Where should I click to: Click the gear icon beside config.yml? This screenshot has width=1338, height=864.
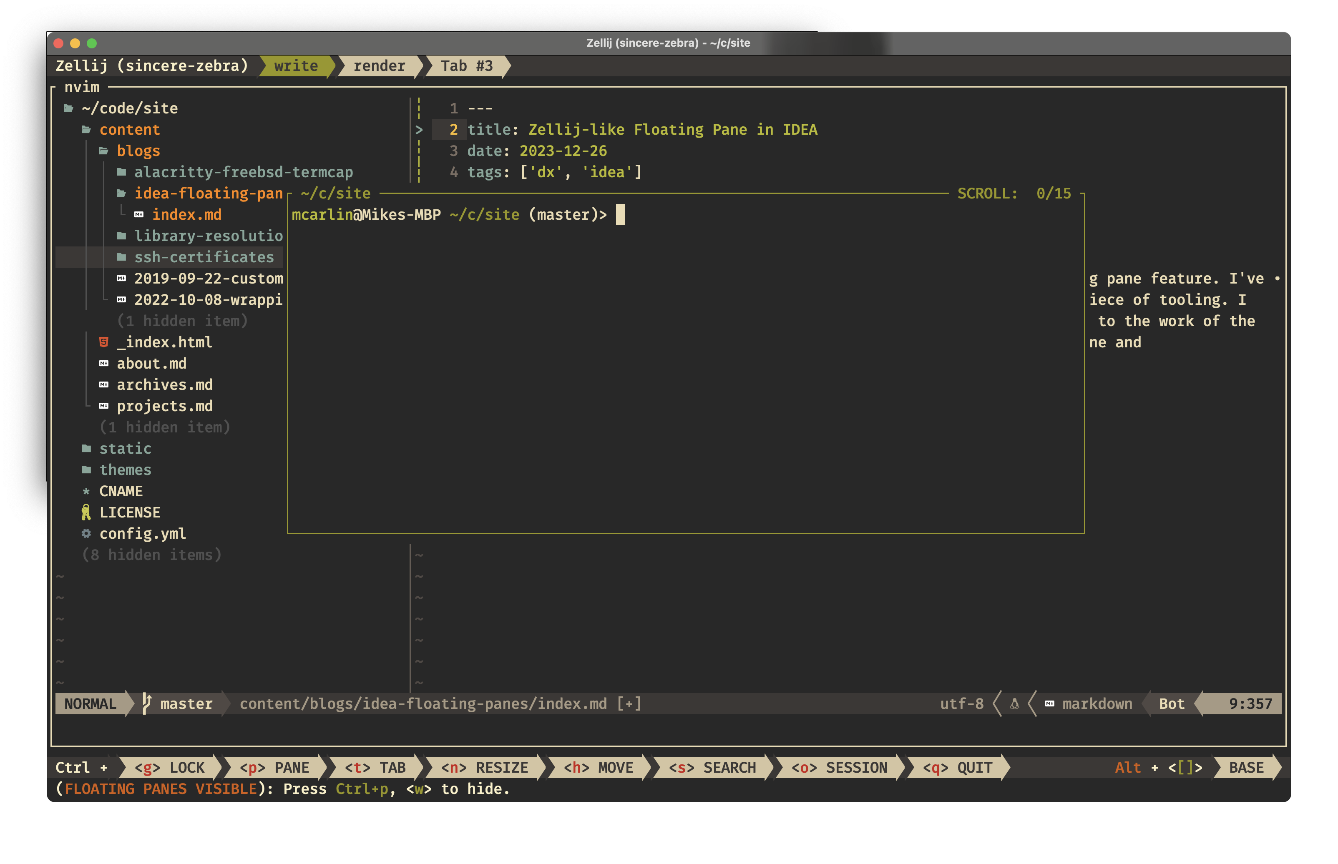point(86,534)
